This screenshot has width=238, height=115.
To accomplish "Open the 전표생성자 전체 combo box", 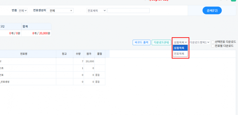I will [x=60, y=11].
